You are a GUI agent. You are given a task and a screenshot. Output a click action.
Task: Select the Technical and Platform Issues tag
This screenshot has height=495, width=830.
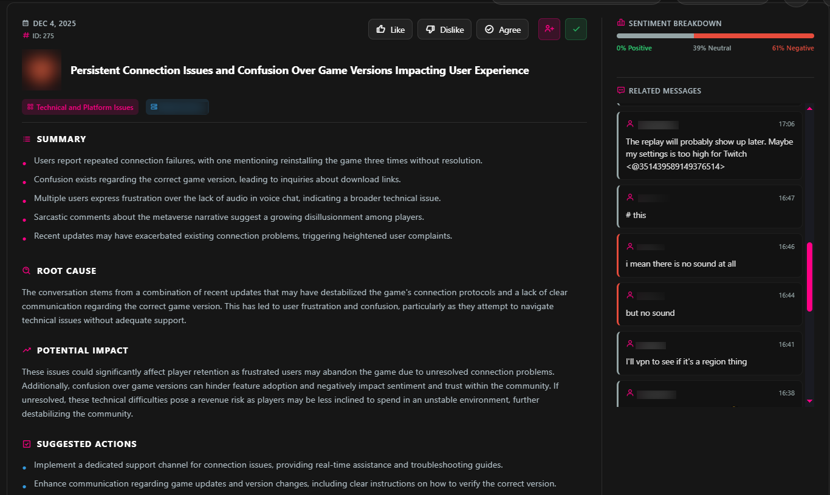pos(80,108)
